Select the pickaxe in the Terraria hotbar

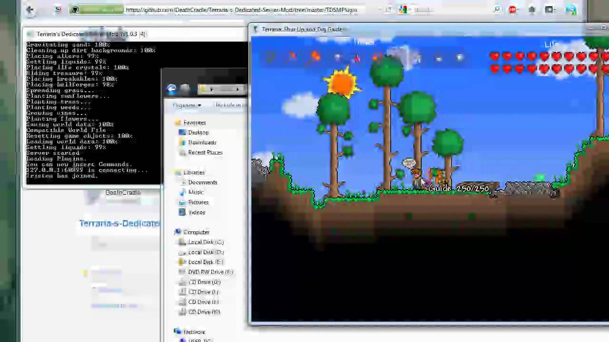(292, 57)
